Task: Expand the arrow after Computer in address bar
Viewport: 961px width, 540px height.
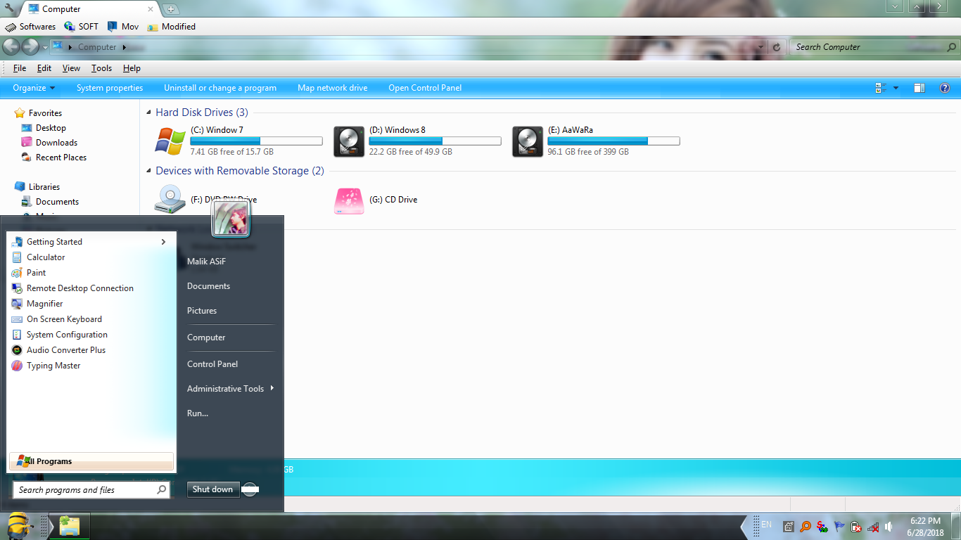Action: coord(125,47)
